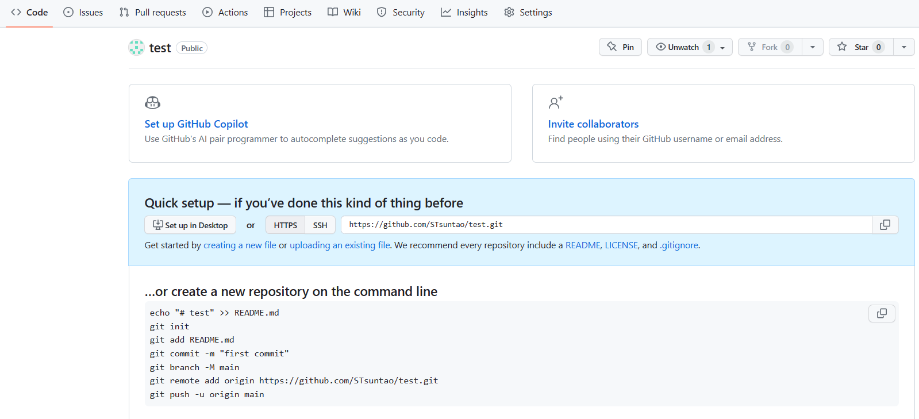Screen dimensions: 919x419
Task: Open the Invite collaborators link
Action: 593,124
